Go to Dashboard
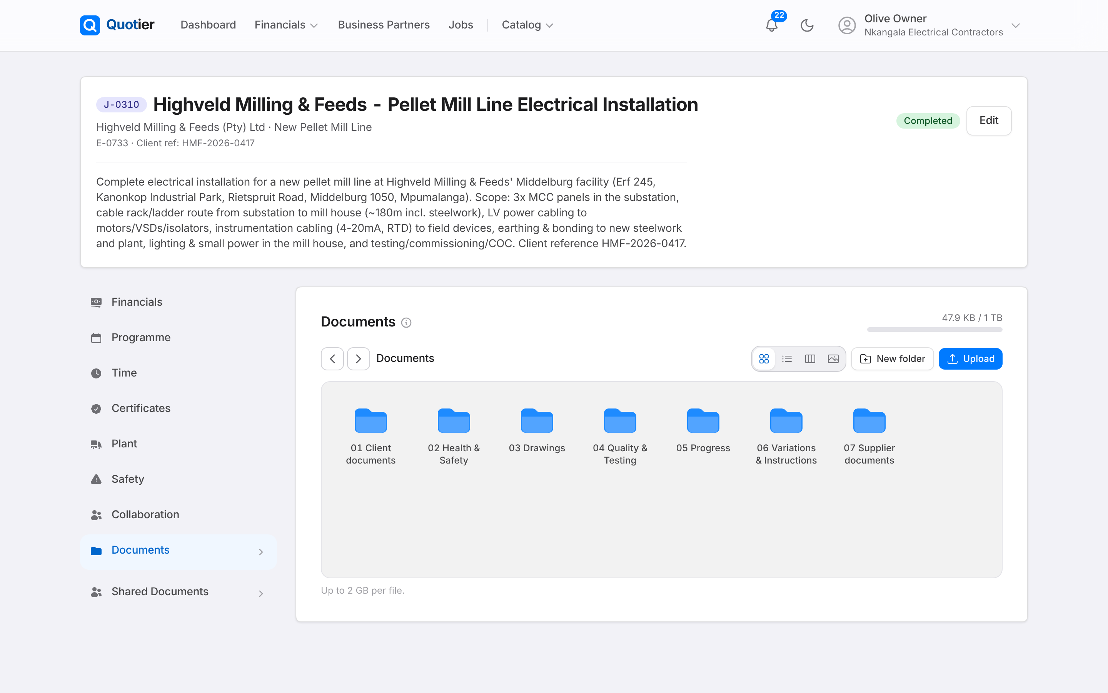 click(208, 25)
